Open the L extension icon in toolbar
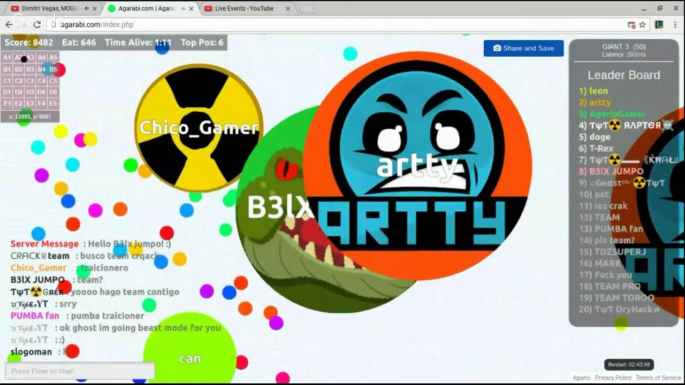The width and height of the screenshot is (685, 385). click(659, 25)
